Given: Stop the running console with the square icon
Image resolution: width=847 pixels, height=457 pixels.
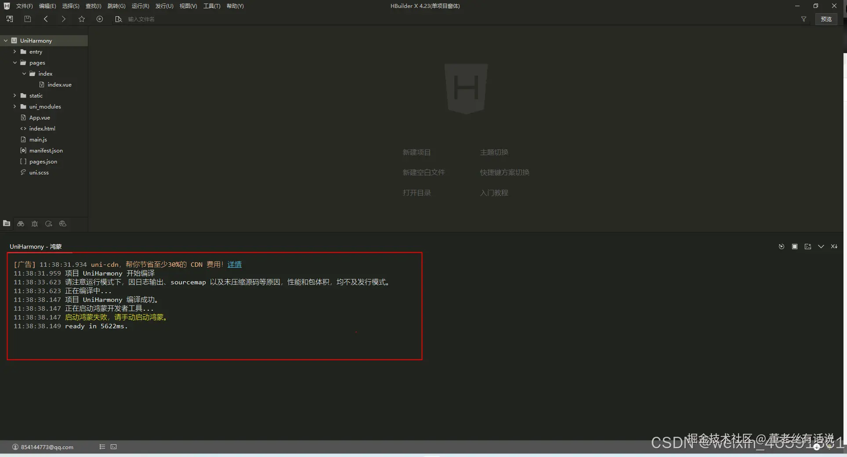Looking at the screenshot, I should (795, 247).
